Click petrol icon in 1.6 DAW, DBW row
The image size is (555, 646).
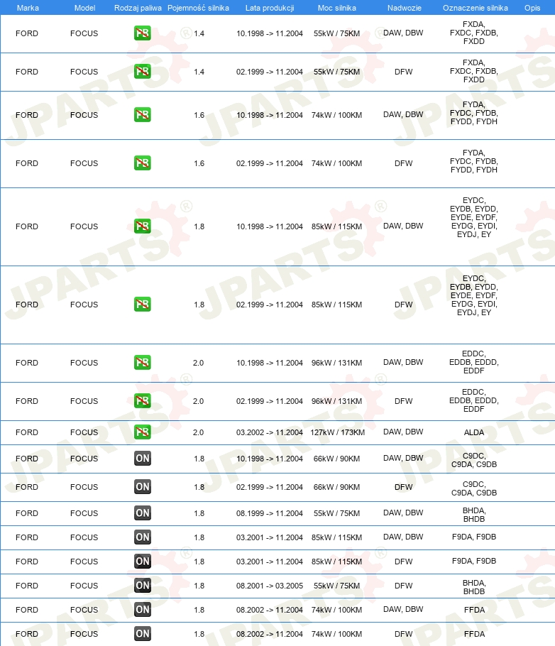point(142,114)
